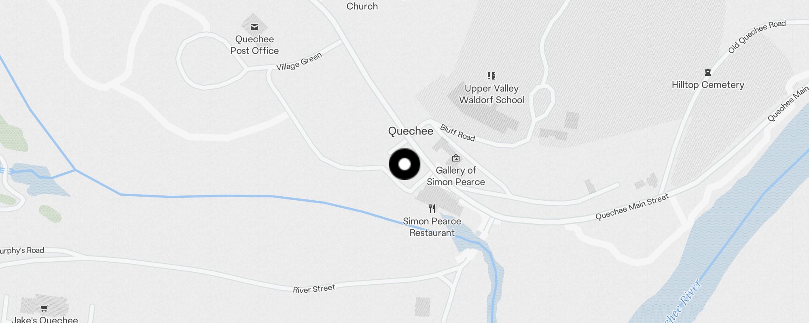Click the Bluff Road label
This screenshot has width=809, height=323.
coord(457,133)
